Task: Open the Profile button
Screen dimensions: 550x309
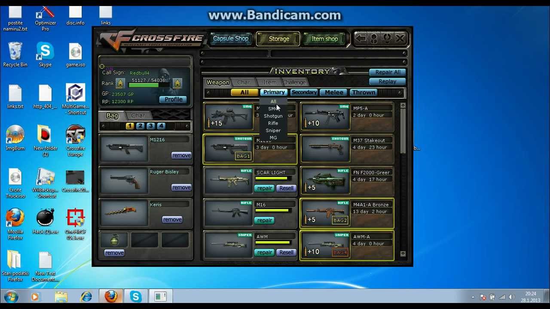Action: (x=174, y=100)
